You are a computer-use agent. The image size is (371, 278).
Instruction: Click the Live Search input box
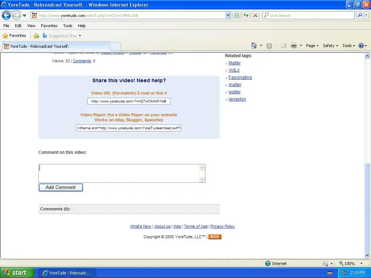pyautogui.click(x=309, y=16)
